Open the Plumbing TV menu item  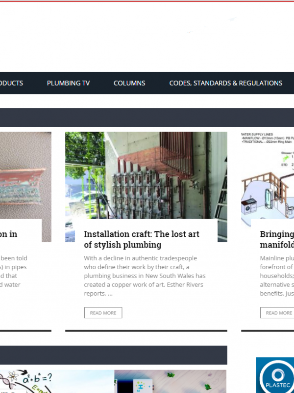click(68, 83)
